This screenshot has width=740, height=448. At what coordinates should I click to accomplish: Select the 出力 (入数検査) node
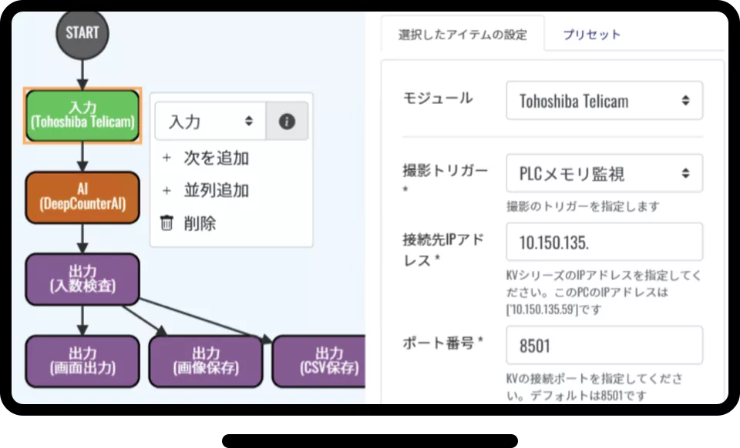(x=82, y=279)
